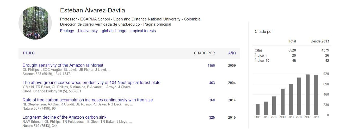Open the Página principal link
Image resolution: width=351 pixels, height=129 pixels.
click(x=157, y=24)
